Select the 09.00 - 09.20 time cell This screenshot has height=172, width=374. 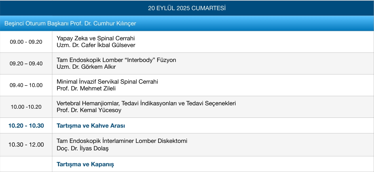tap(26, 42)
